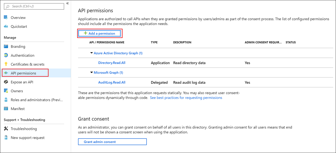Click the API permissions page heading
336x153 pixels.
[x=95, y=10]
